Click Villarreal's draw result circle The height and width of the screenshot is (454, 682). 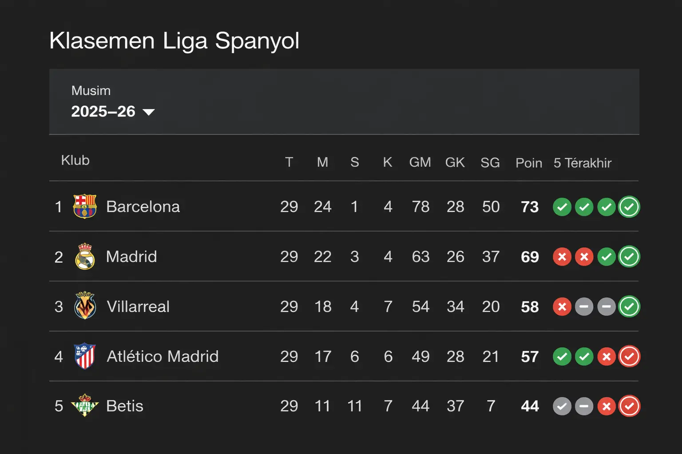click(584, 306)
